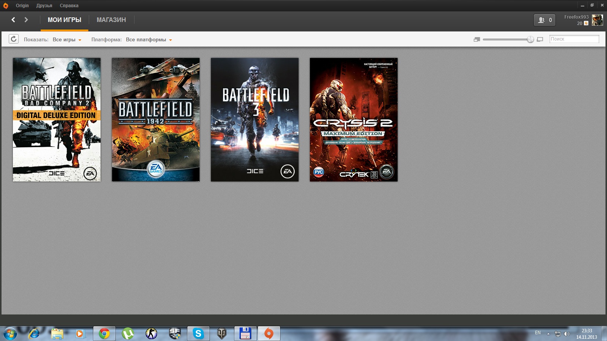Click the large tiles size icon
This screenshot has height=341, width=607.
(540, 39)
